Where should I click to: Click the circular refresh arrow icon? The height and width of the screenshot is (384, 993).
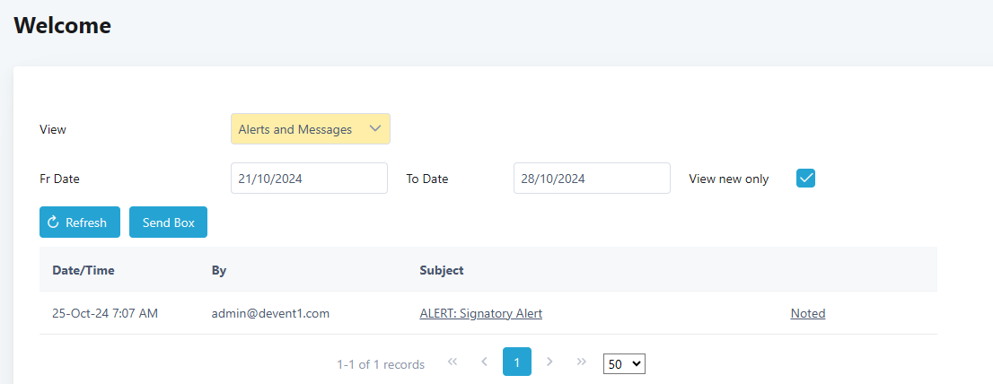[54, 223]
